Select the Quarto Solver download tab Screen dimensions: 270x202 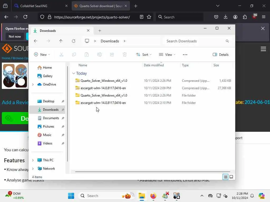pos(101,6)
